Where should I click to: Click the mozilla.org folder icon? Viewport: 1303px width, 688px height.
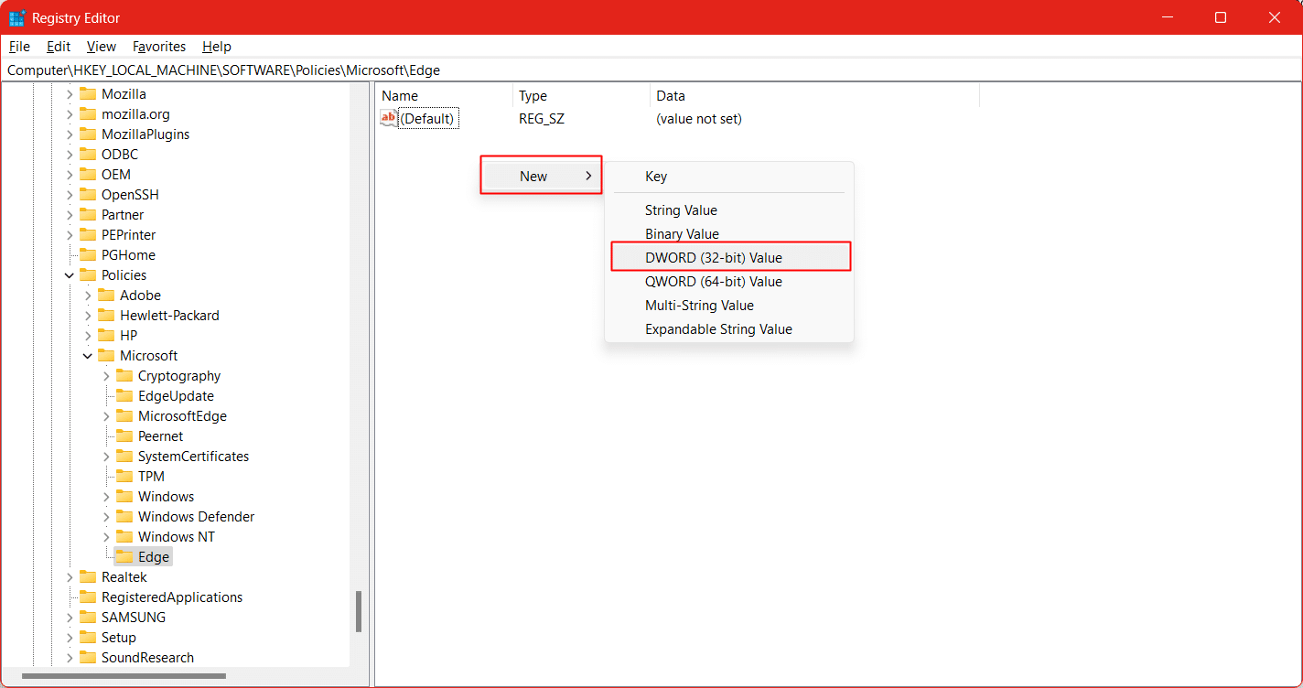(88, 114)
